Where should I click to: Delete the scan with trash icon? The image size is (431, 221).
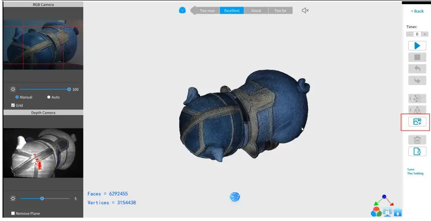[417, 140]
